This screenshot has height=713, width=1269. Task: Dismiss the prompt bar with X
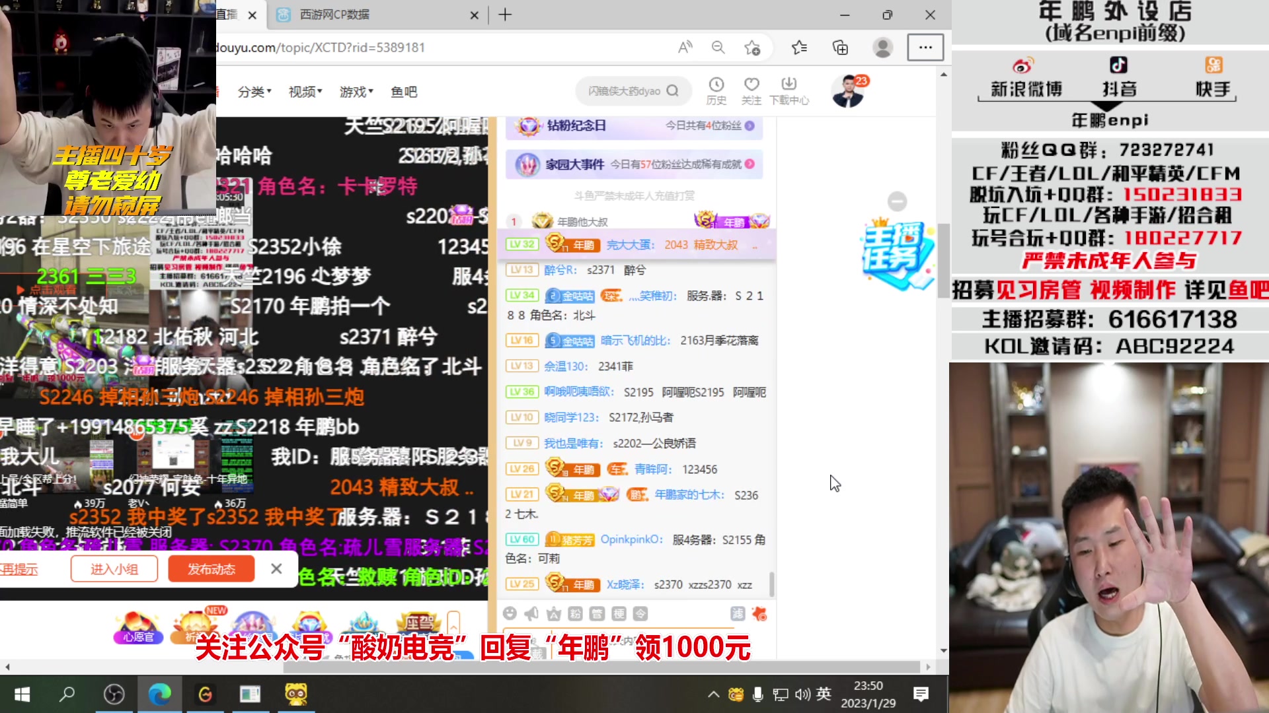276,568
